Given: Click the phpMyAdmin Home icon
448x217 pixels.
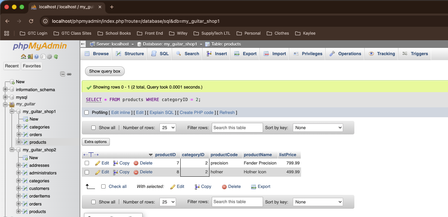Looking at the screenshot, I should (23, 56).
